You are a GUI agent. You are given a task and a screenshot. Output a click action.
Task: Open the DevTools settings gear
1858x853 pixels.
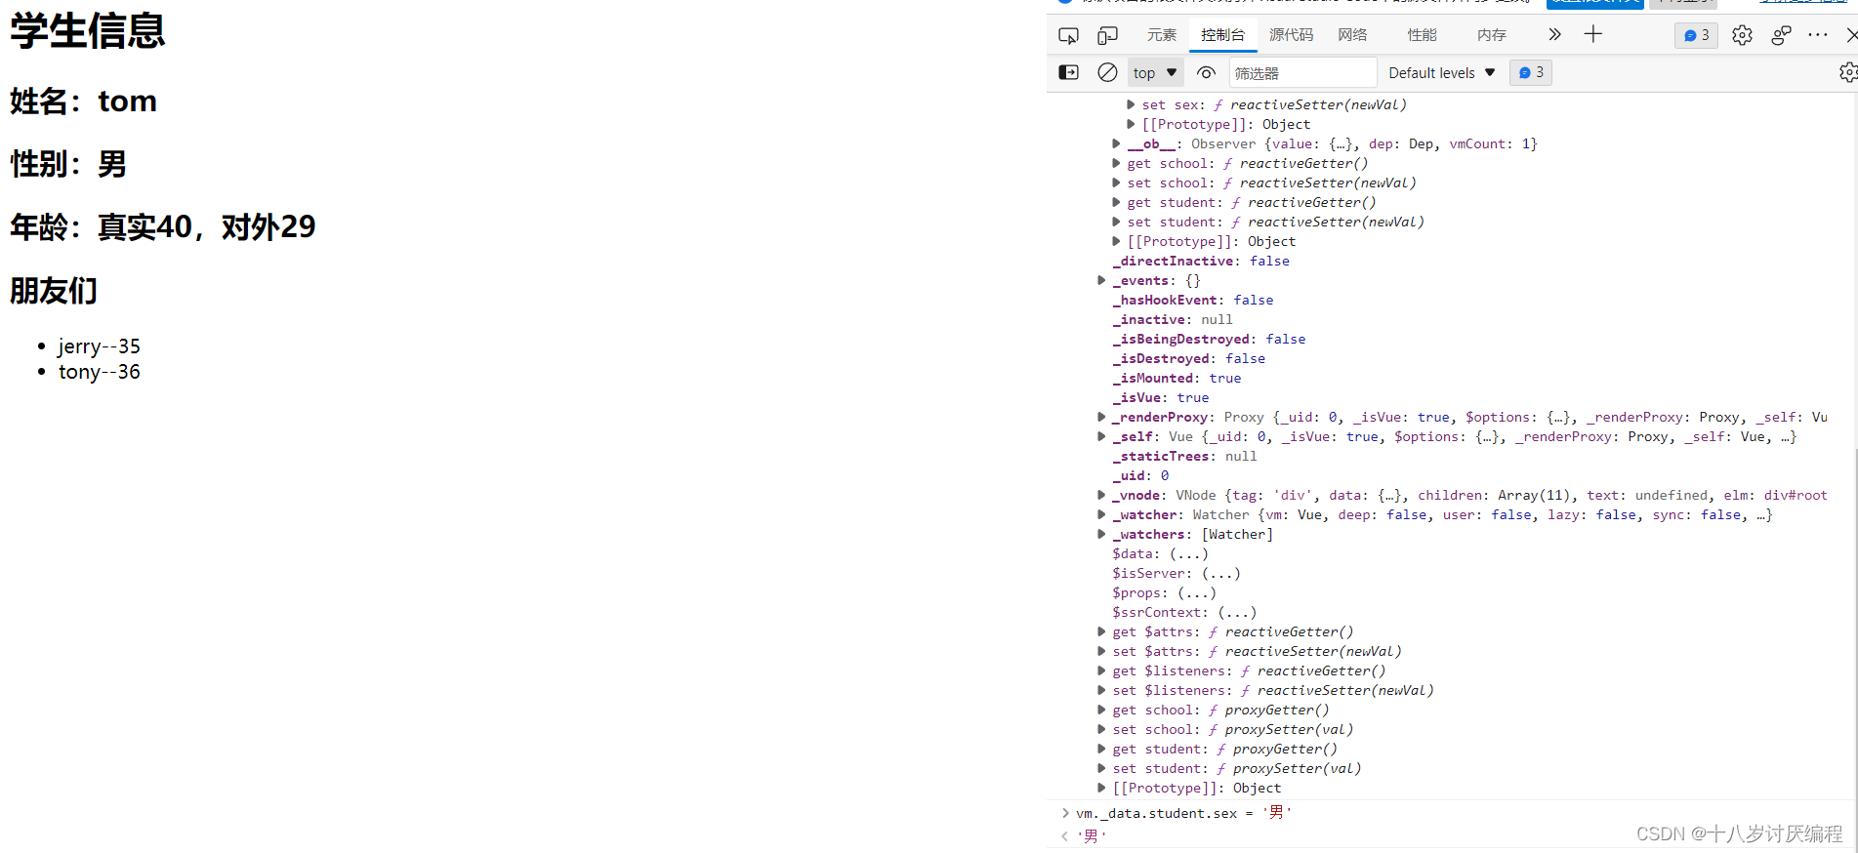point(1742,35)
